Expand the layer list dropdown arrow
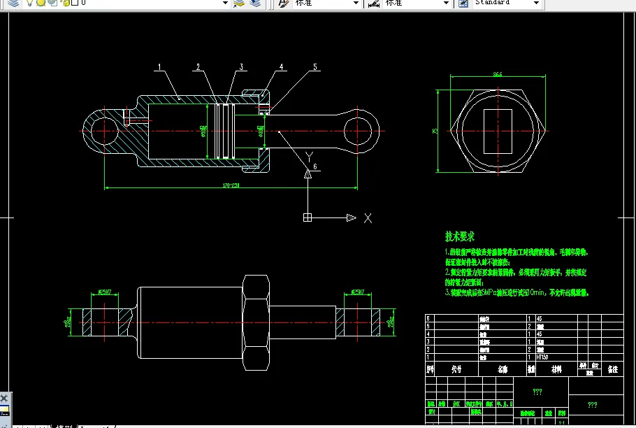This screenshot has height=428, width=636. pos(225,3)
